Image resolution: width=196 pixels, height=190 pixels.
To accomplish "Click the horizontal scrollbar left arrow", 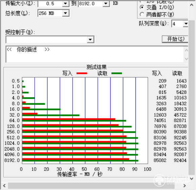I will [x=4, y=186].
